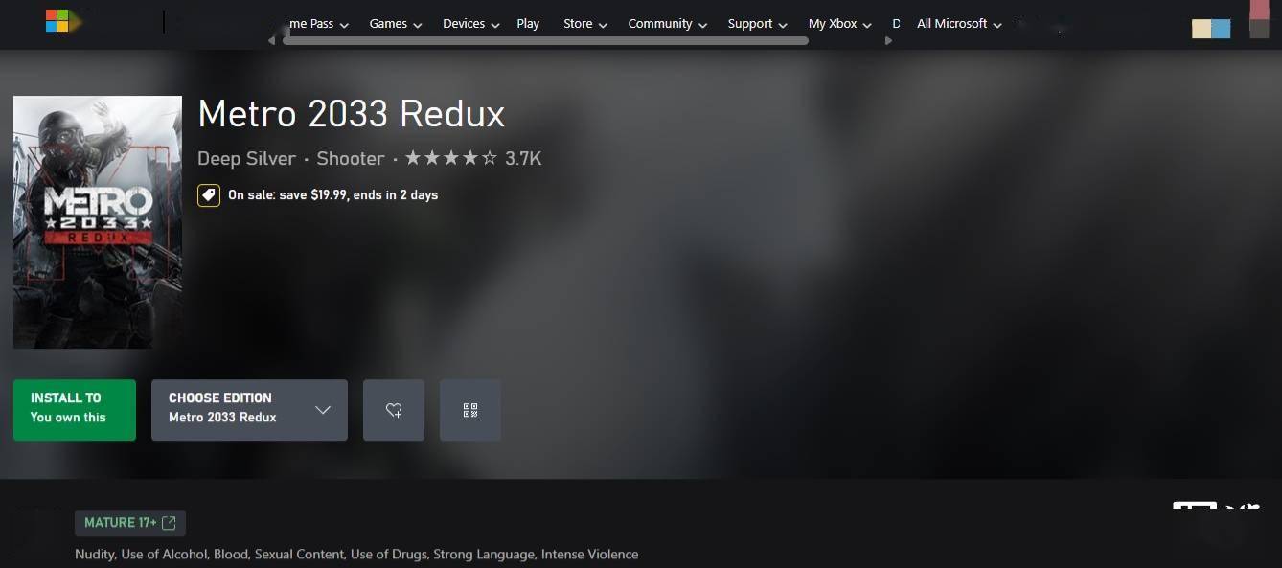Open the QR code button
This screenshot has height=568, width=1282.
[x=470, y=410]
